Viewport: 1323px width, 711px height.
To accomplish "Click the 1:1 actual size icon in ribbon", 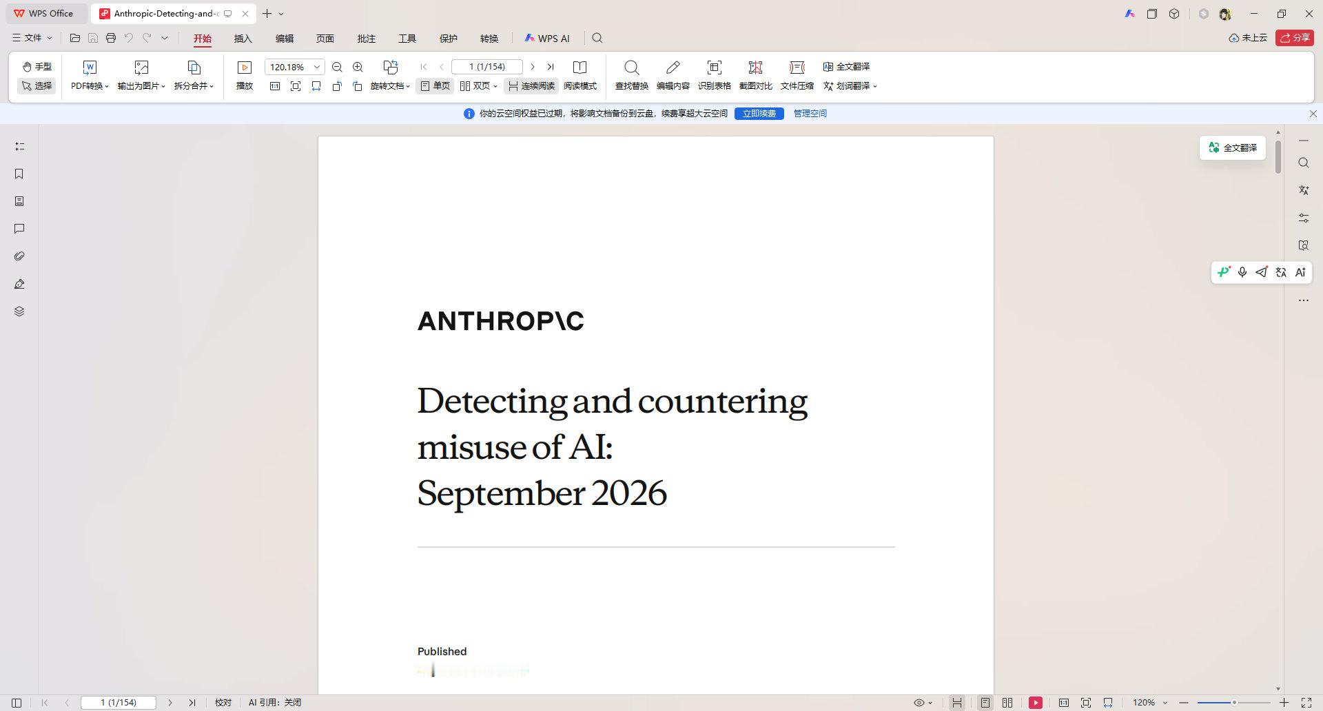I will click(275, 86).
